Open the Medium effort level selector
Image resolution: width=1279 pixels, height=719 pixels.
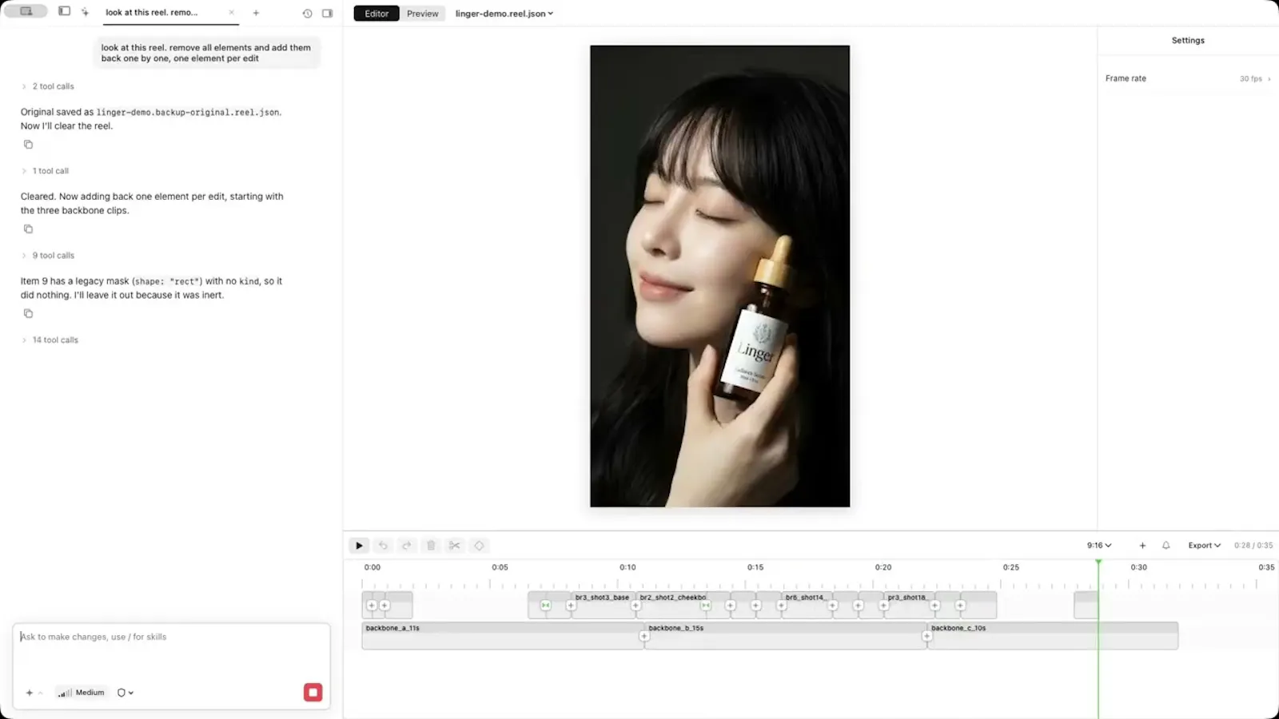[81, 693]
